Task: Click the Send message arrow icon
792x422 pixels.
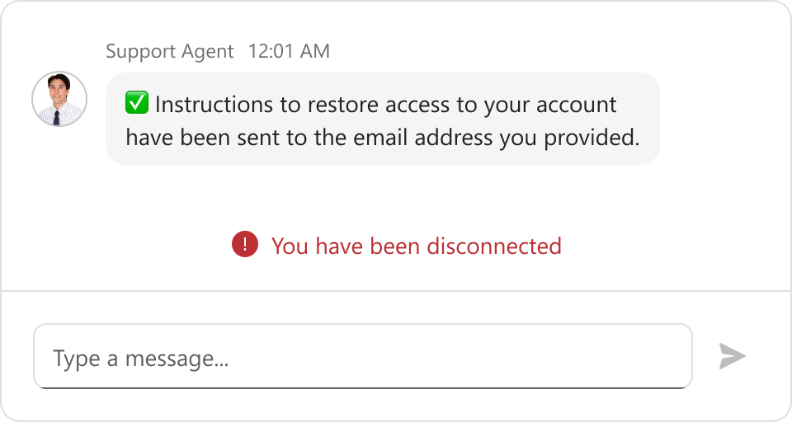Action: coord(732,356)
